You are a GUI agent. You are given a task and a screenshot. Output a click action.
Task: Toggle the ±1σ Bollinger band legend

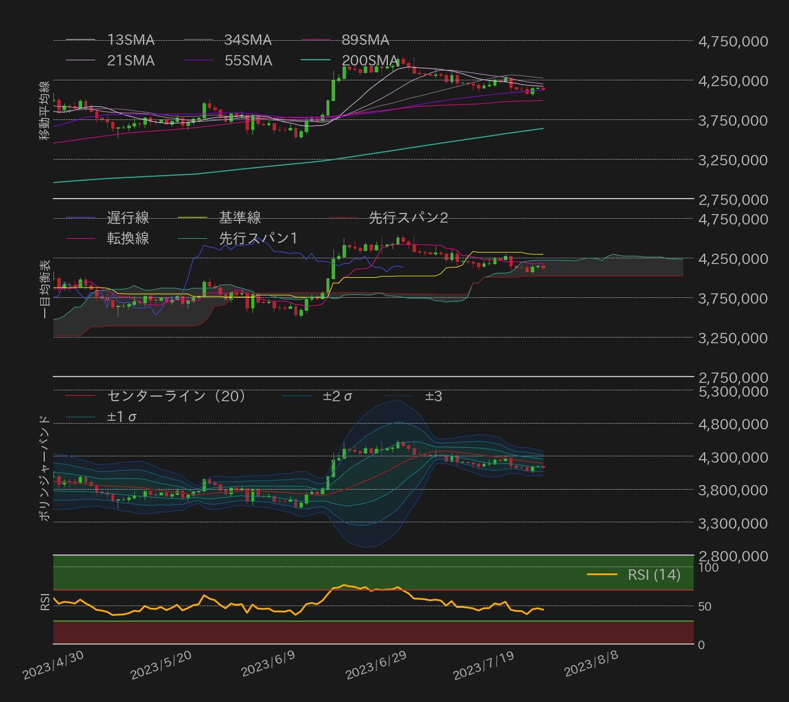(x=122, y=417)
